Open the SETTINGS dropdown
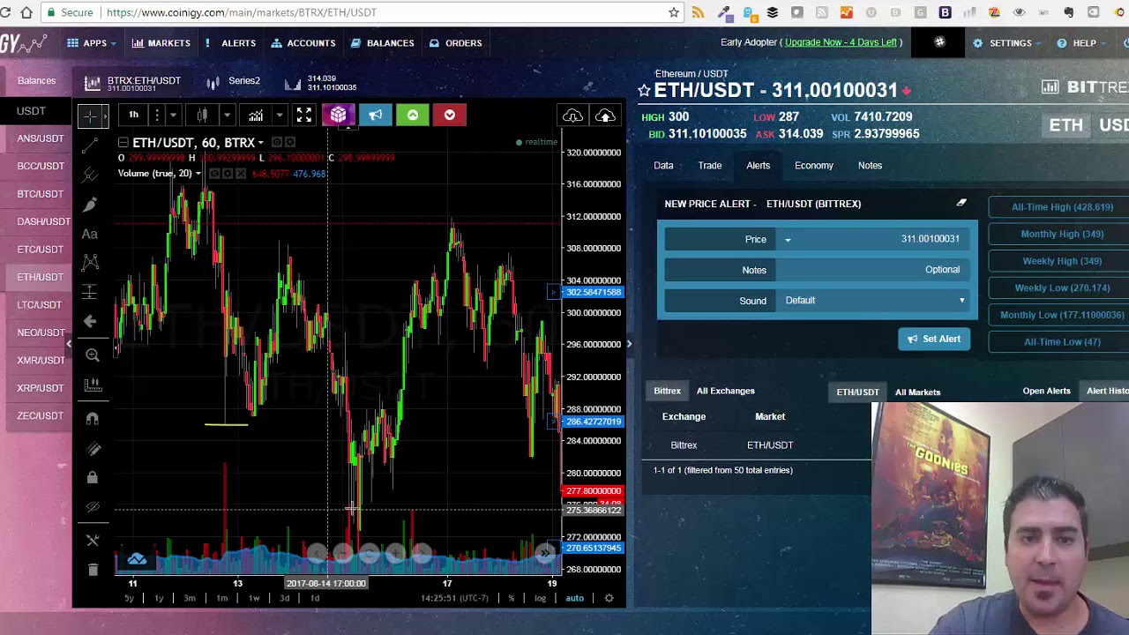Screen dimensions: 1129x635 tap(1006, 43)
